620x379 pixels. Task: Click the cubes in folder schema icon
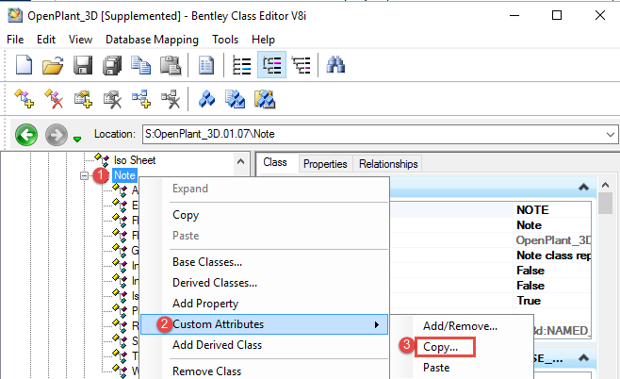coord(265,99)
